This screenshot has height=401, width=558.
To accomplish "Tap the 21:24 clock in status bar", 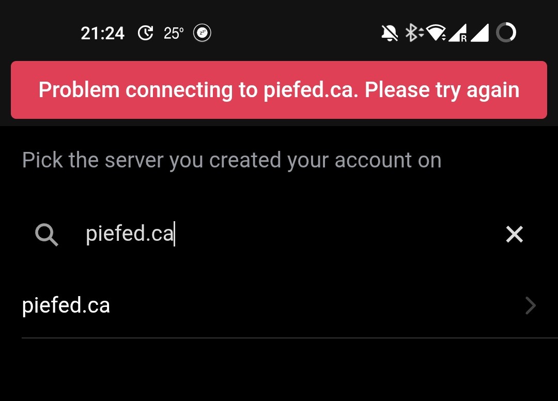I will 102,34.
